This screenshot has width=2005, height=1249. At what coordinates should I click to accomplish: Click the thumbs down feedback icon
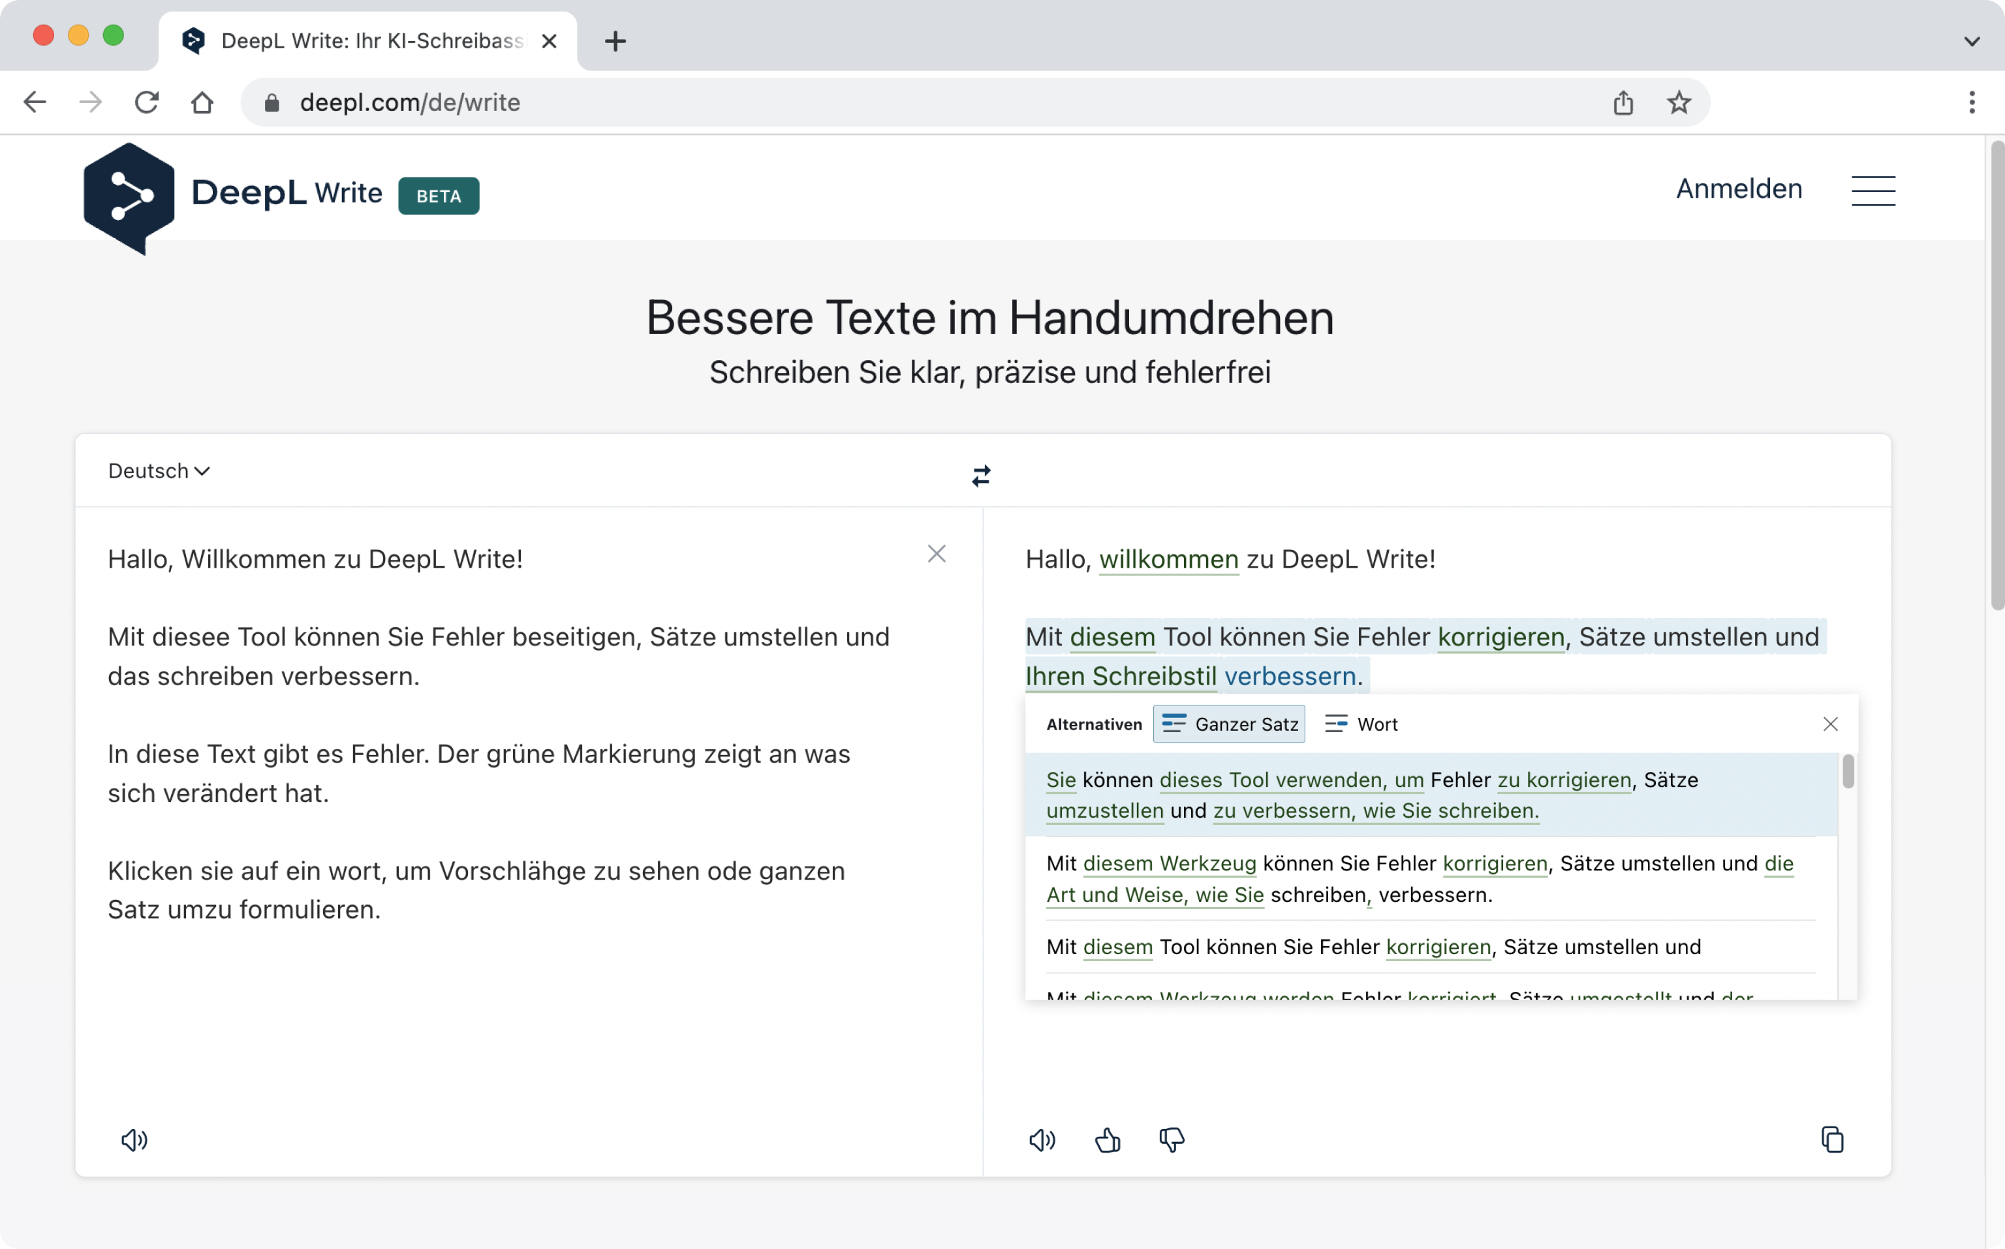click(x=1172, y=1140)
